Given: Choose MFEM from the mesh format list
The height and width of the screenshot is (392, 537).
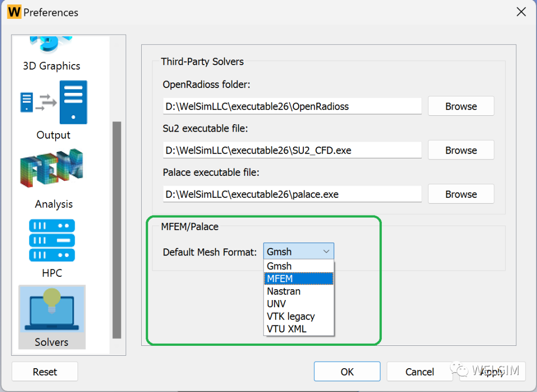Looking at the screenshot, I should tap(298, 278).
